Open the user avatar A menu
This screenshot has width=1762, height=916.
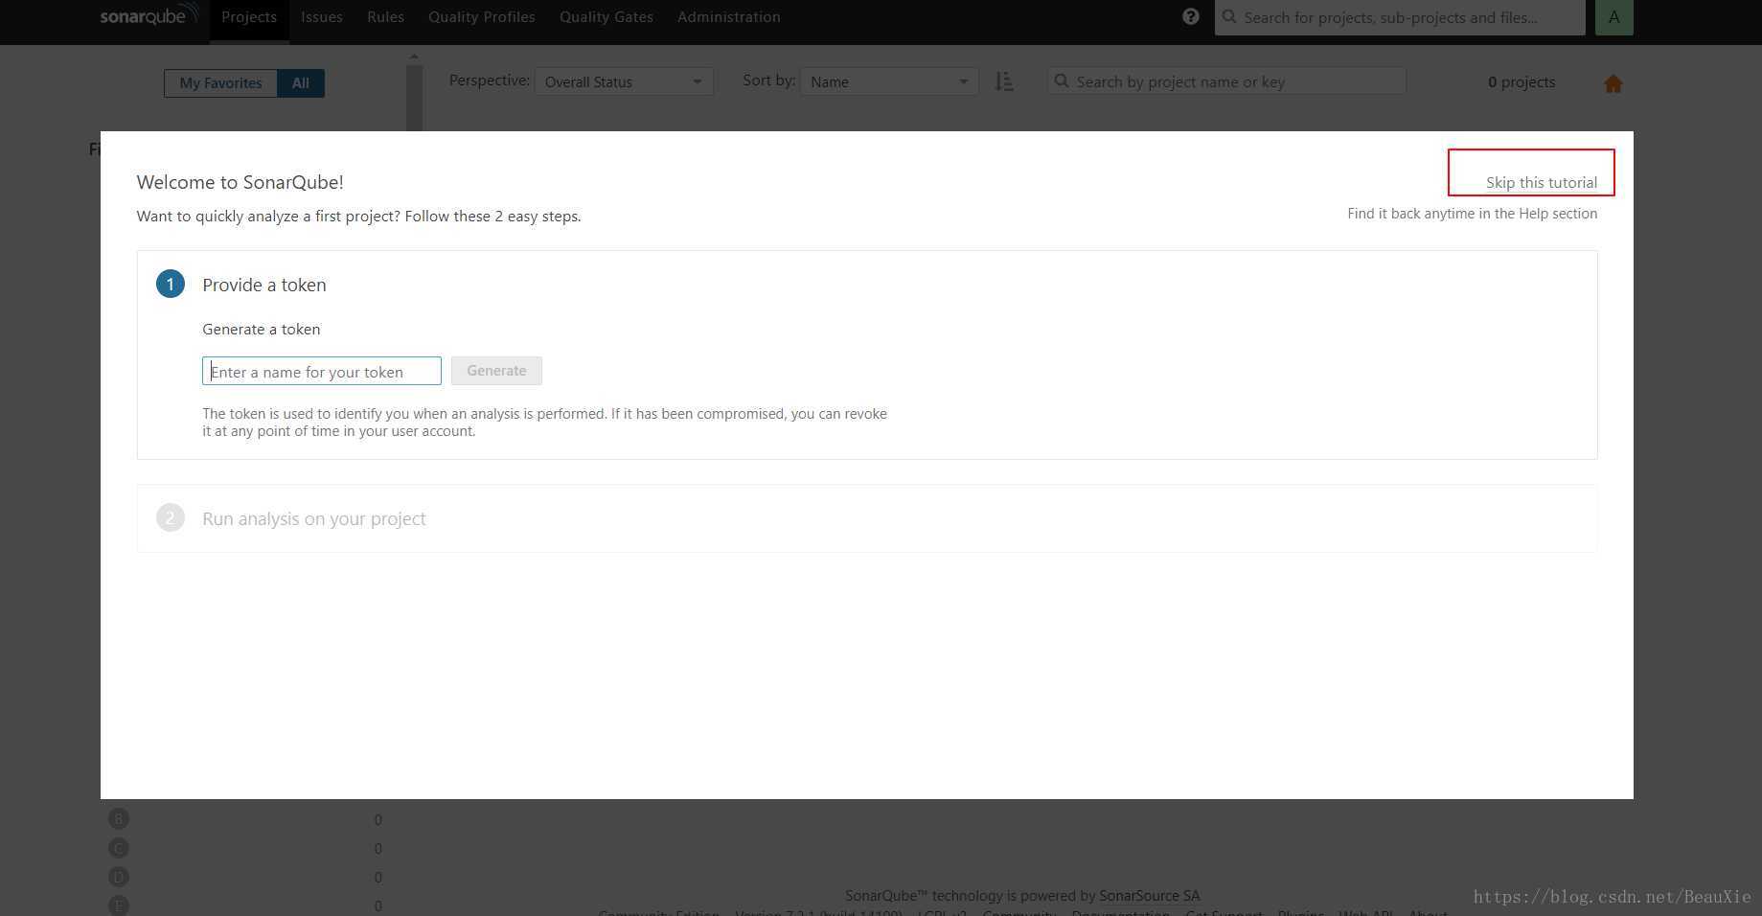(x=1613, y=17)
